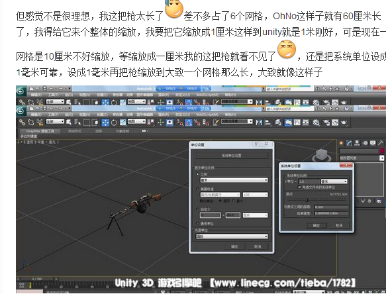This screenshot has height=294, width=386.
Task: Open the 渲染(R) menu in the lower menu bar
Action: 164,115
